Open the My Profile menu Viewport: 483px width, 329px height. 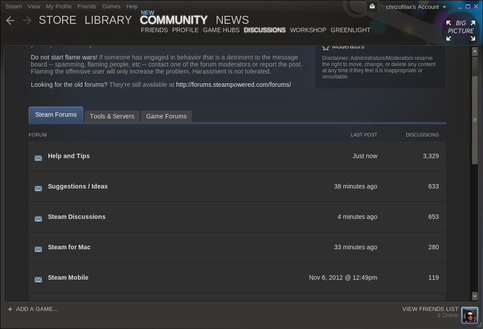pos(59,7)
